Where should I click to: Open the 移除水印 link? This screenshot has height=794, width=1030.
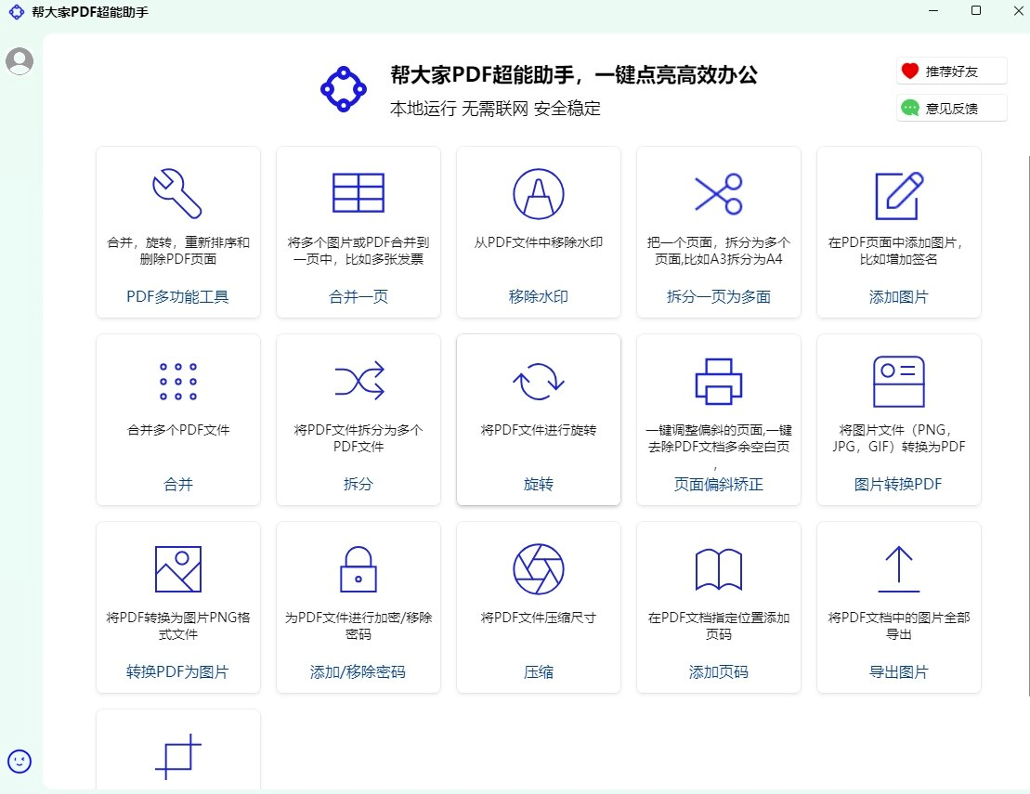[538, 297]
